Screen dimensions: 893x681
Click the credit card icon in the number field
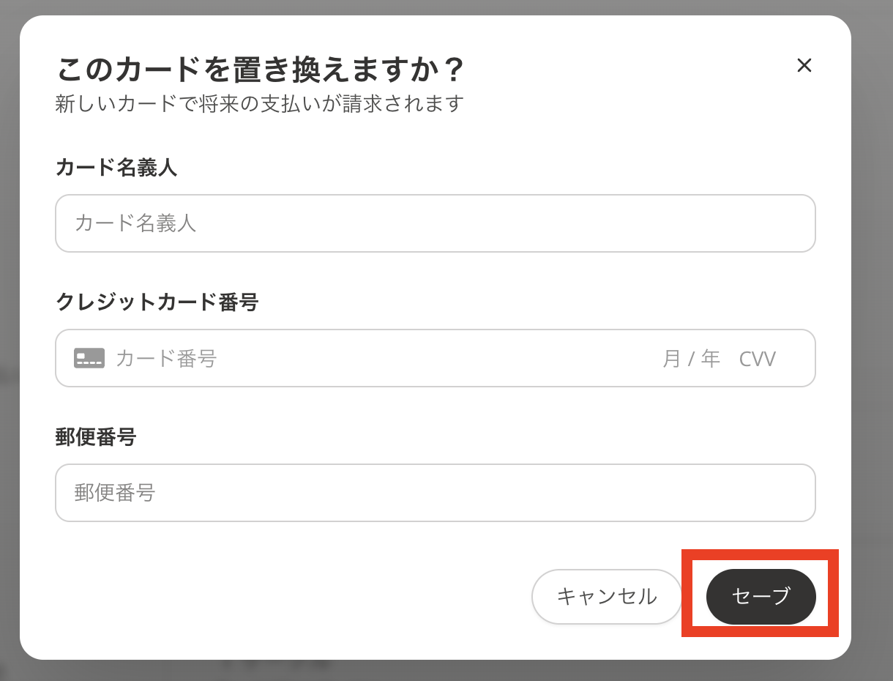(x=87, y=358)
